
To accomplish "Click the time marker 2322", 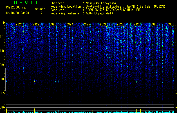I will pyautogui.click(x=36, y=24).
